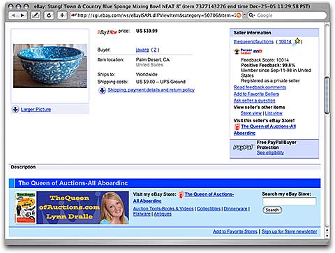Click the Safari back arrow button
The width and height of the screenshot is (335, 253).
13,15
